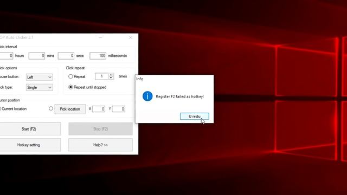Image resolution: width=347 pixels, height=195 pixels.
Task: Click the secs input field
Action: [66, 56]
